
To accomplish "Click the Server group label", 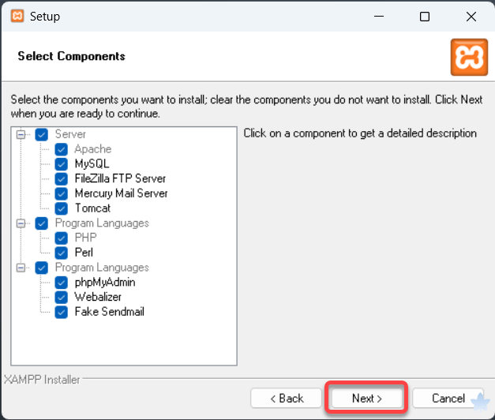I will [70, 134].
